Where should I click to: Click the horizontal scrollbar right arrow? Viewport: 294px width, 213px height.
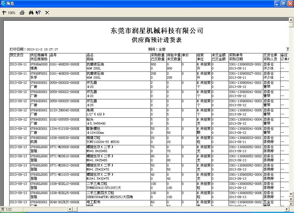[x=287, y=209]
